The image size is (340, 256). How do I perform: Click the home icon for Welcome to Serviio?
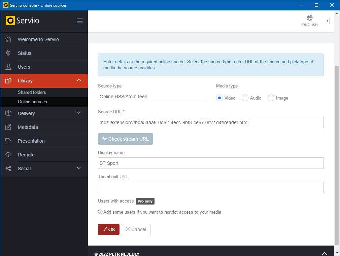click(9, 39)
